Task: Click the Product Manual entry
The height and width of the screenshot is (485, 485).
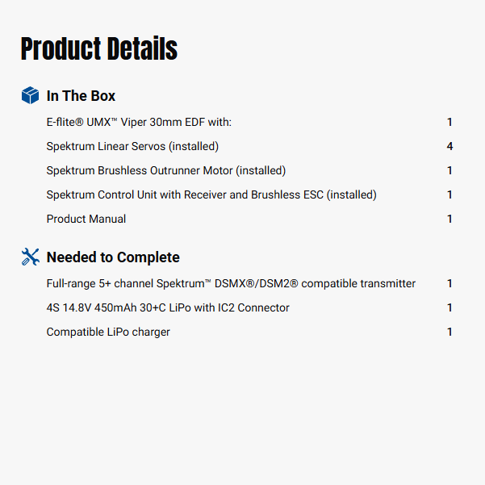Action: point(86,219)
